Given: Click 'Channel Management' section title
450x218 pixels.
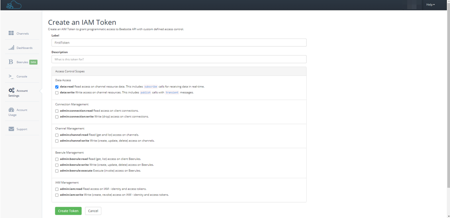Looking at the screenshot, I should tap(70, 128).
